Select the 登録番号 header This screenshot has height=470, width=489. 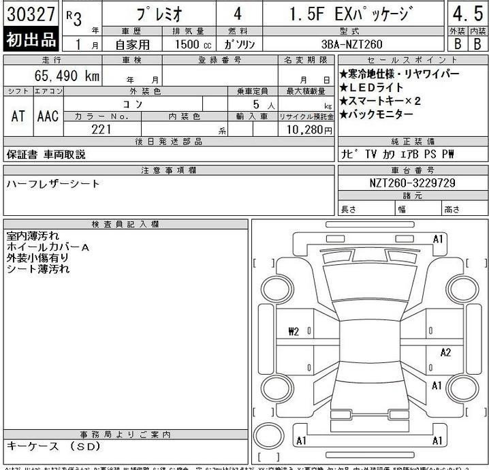(x=220, y=59)
